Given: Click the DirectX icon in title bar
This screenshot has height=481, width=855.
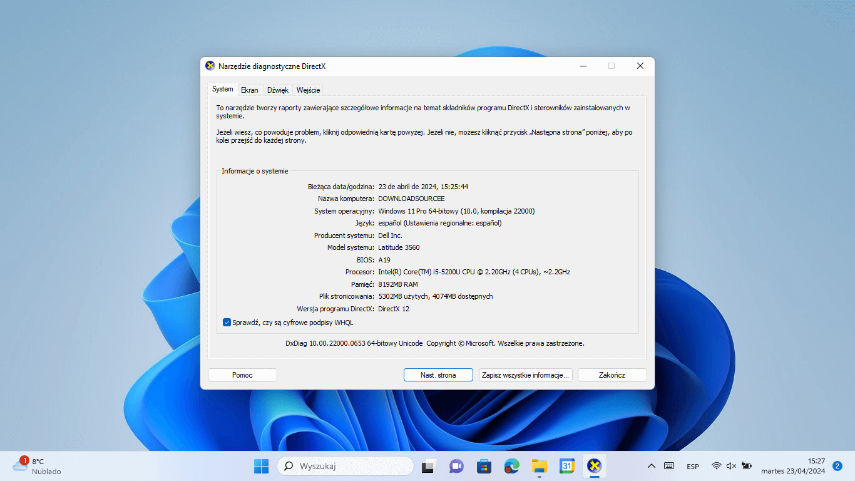Looking at the screenshot, I should pos(210,66).
